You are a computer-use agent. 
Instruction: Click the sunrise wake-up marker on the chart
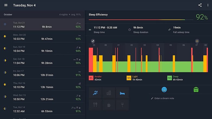pos(197,41)
